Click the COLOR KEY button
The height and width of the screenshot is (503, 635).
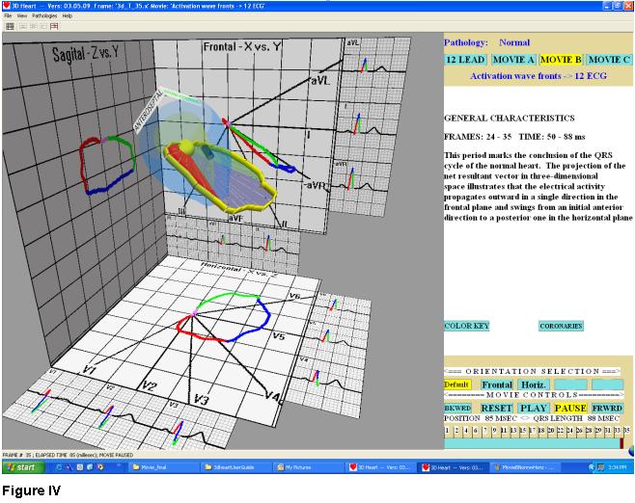[x=466, y=326]
